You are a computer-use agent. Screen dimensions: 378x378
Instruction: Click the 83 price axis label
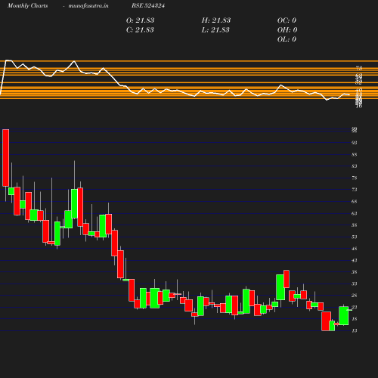click(355, 166)
